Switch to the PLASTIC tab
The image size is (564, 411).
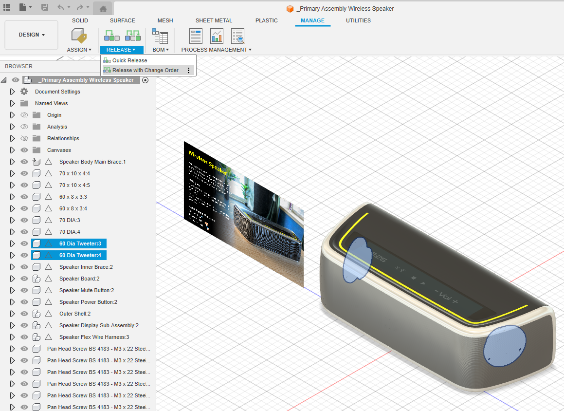click(x=266, y=20)
